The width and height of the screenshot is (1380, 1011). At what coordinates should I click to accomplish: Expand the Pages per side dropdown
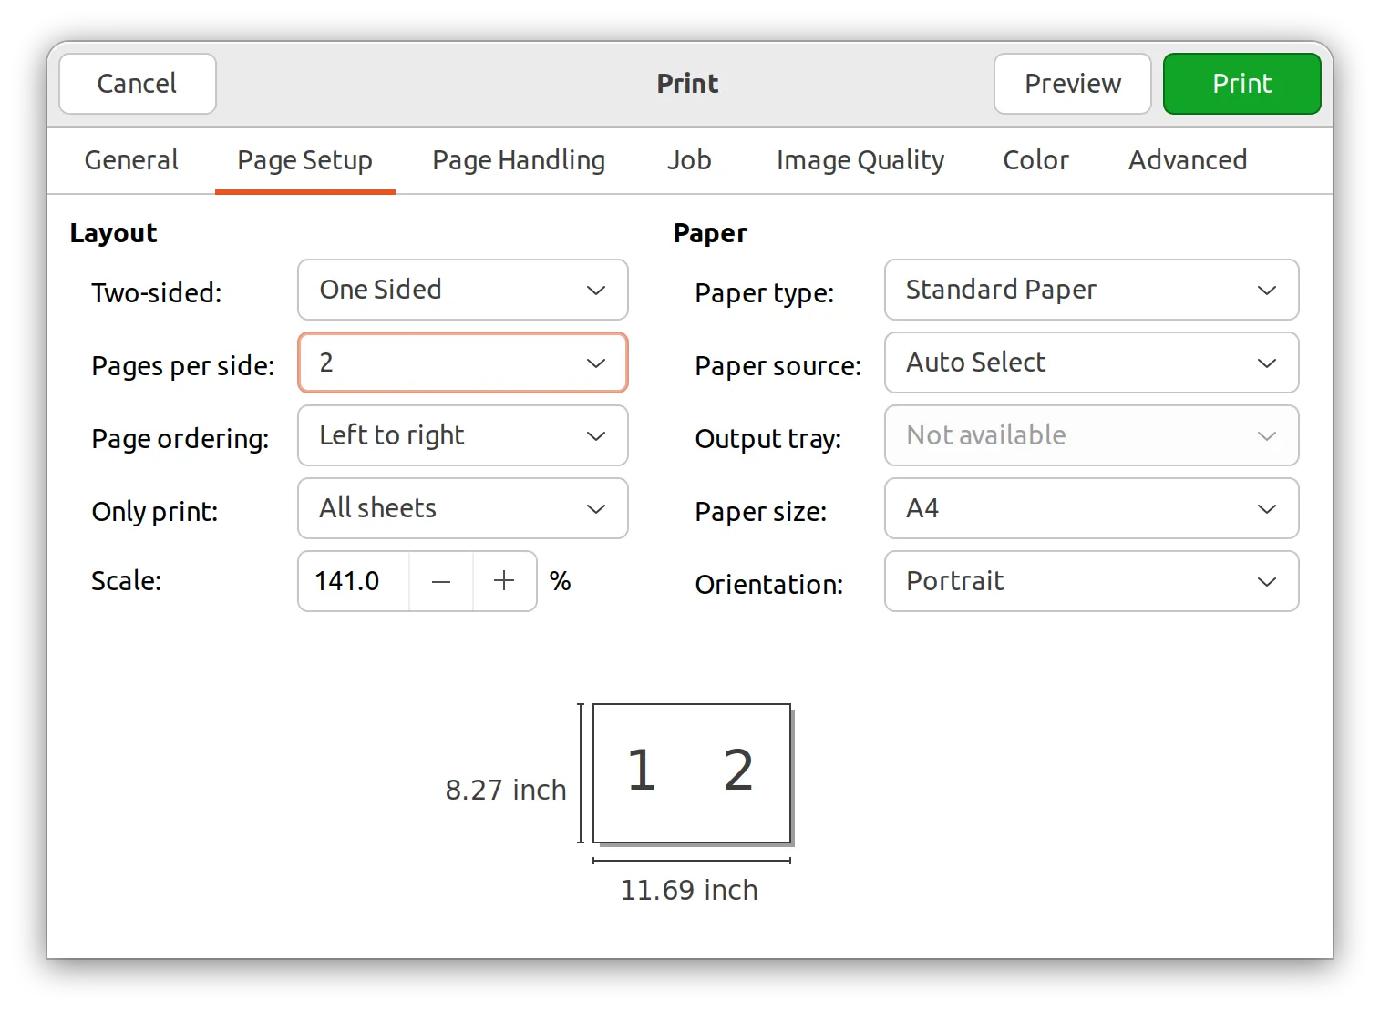[x=462, y=363]
